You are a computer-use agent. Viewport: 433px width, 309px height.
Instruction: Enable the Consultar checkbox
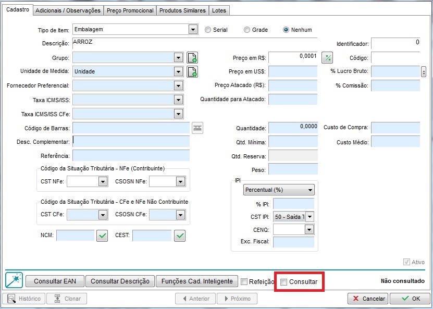(x=283, y=282)
